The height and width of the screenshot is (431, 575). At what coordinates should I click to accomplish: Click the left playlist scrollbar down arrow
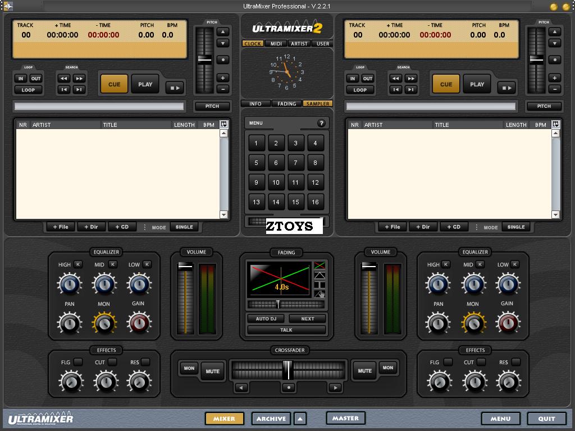pos(223,215)
